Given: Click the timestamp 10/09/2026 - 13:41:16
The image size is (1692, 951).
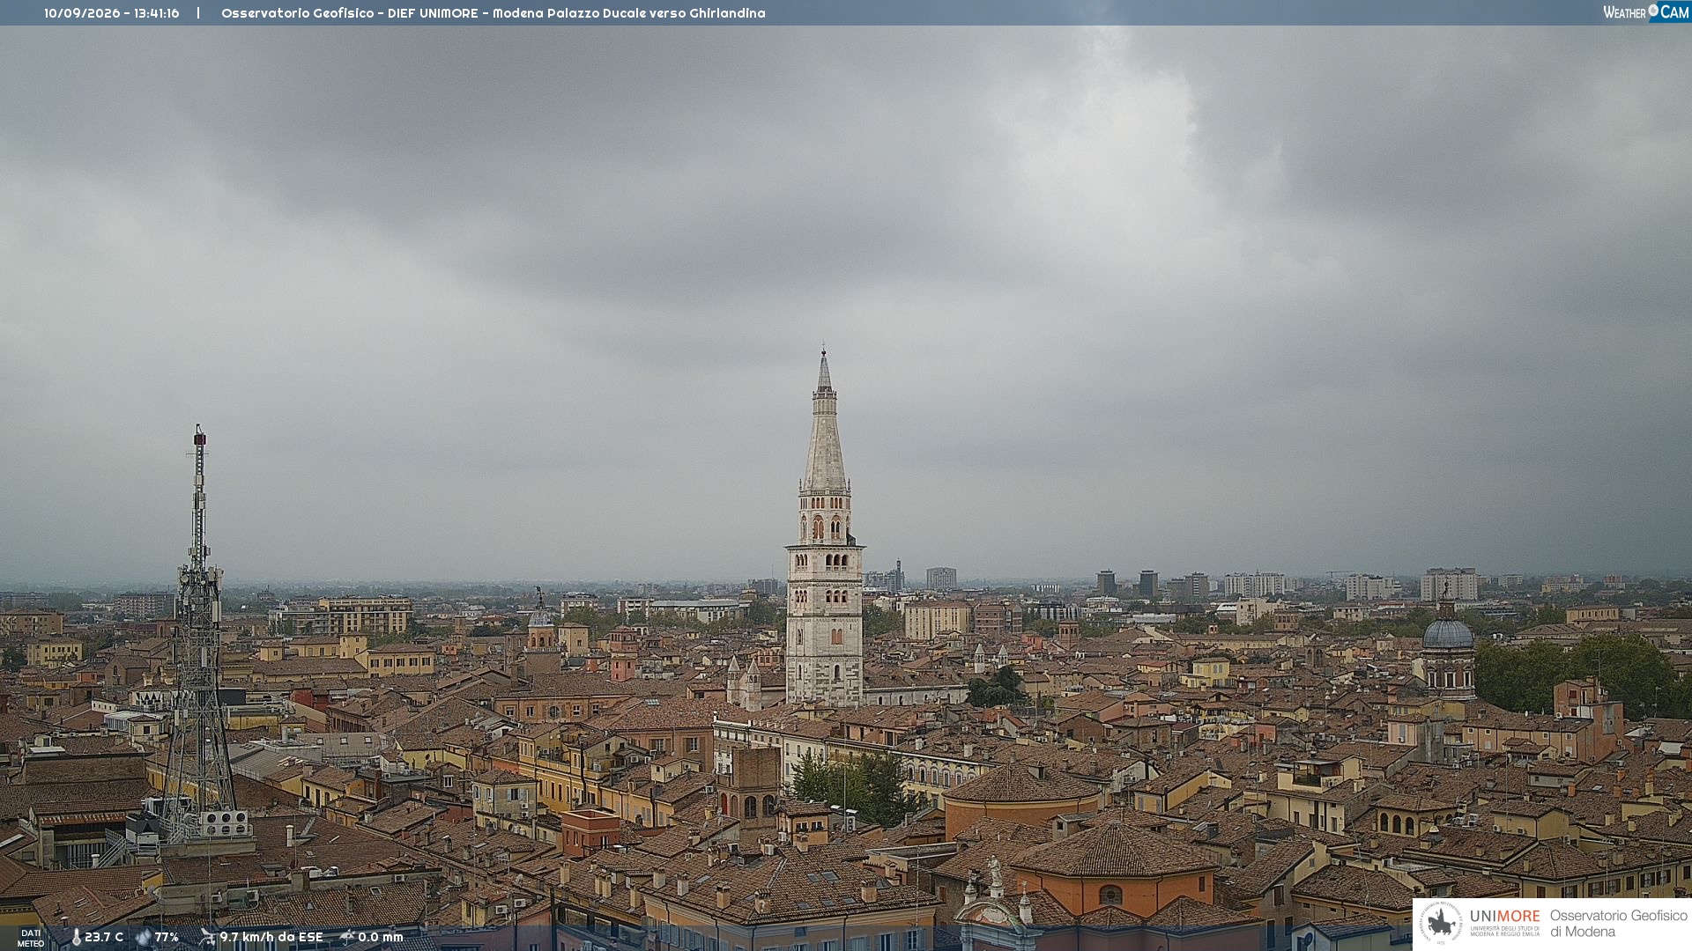Looking at the screenshot, I should point(112,13).
